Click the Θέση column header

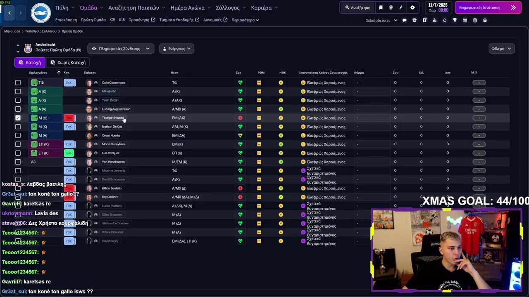point(174,73)
